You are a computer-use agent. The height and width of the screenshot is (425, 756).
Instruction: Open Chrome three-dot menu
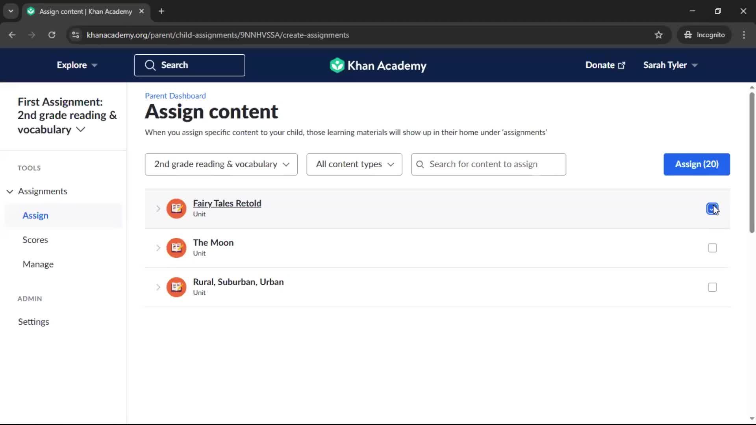pos(744,35)
